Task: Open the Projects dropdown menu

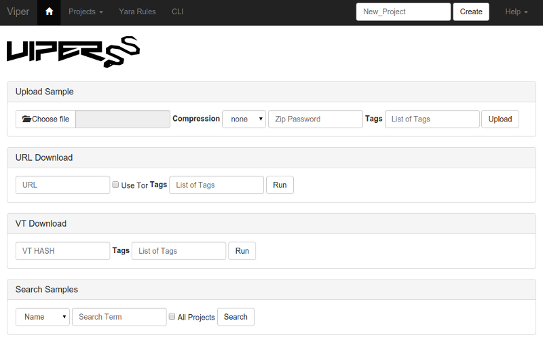Action: point(86,12)
